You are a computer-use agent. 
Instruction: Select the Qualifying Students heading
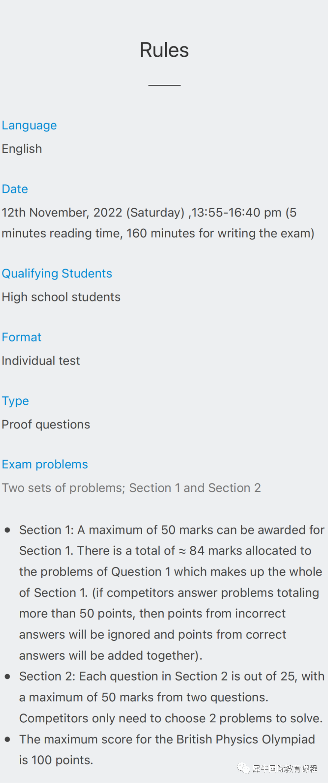point(57,274)
